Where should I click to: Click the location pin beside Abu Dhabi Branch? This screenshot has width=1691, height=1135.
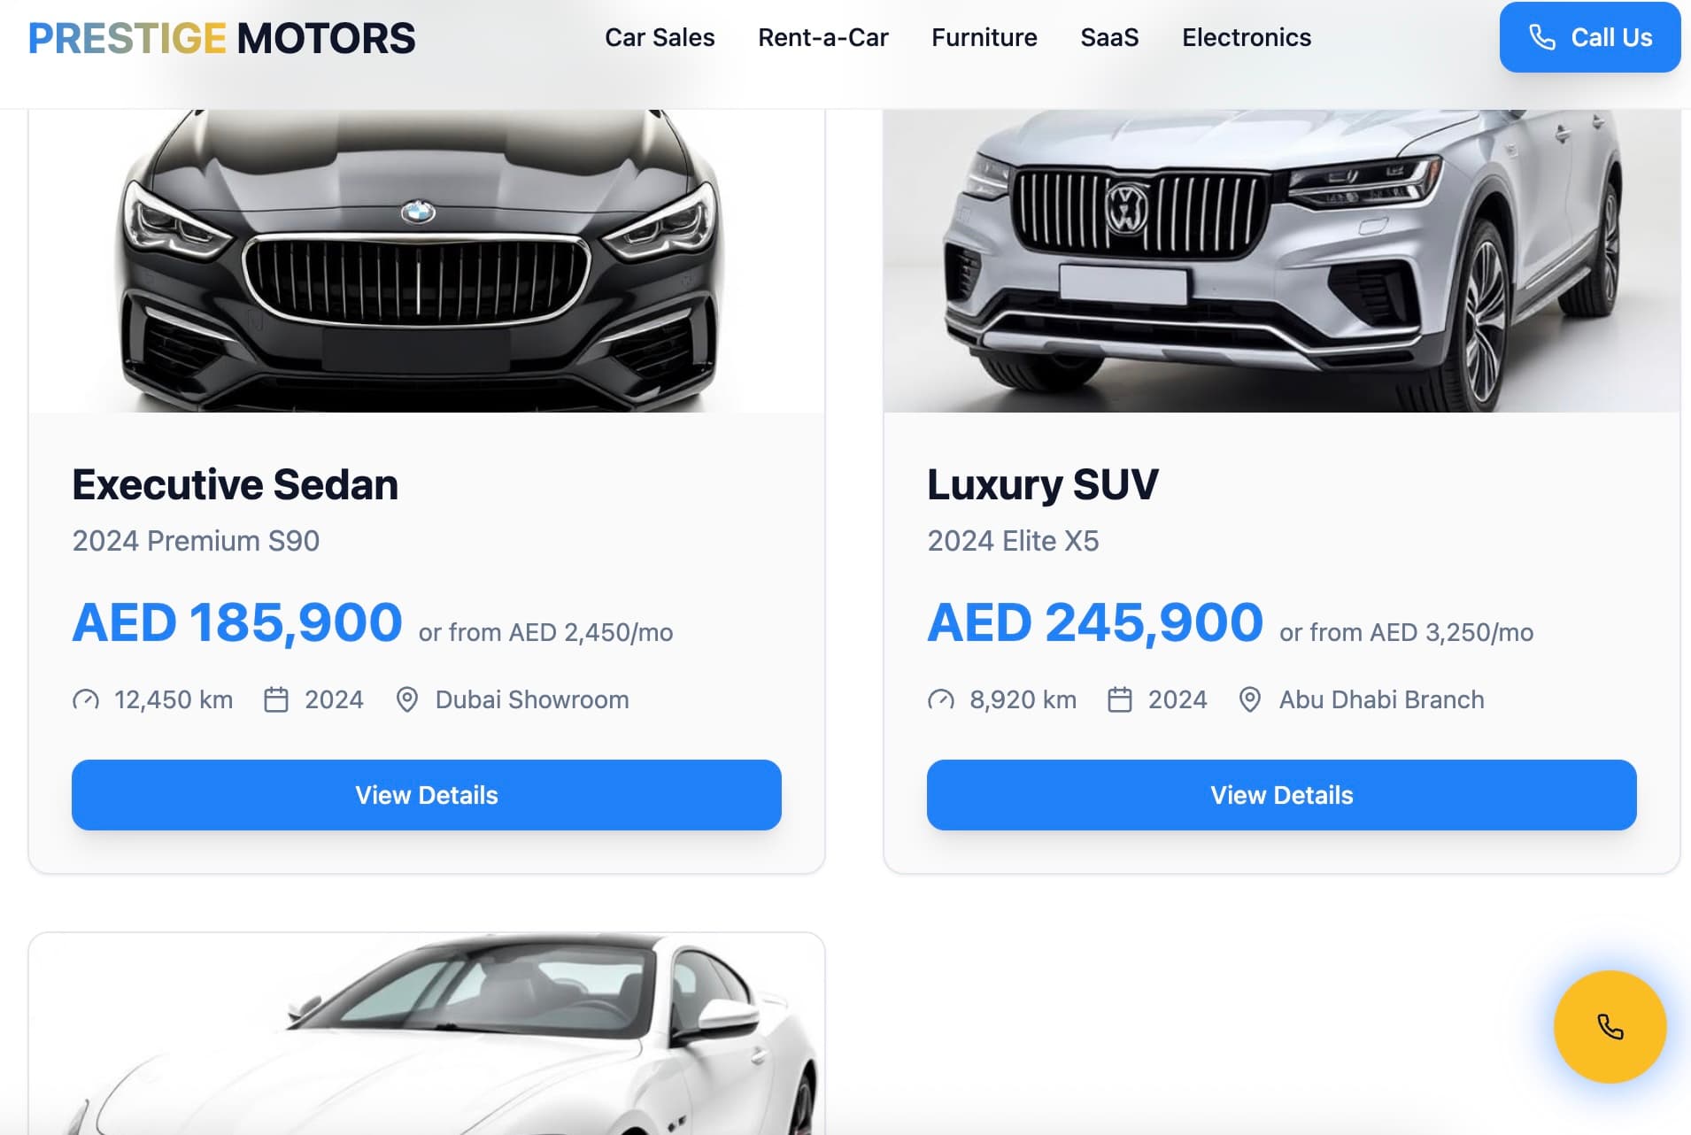coord(1250,700)
